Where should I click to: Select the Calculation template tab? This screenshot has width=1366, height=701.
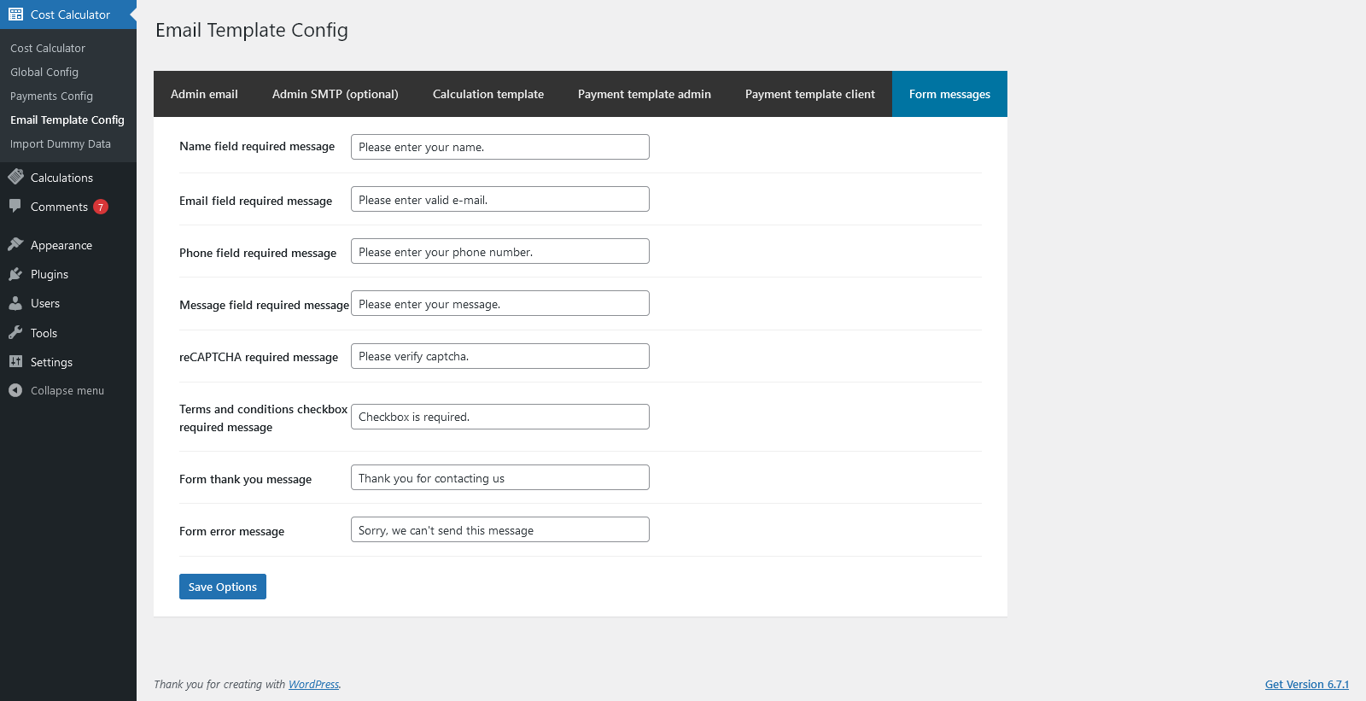click(487, 94)
